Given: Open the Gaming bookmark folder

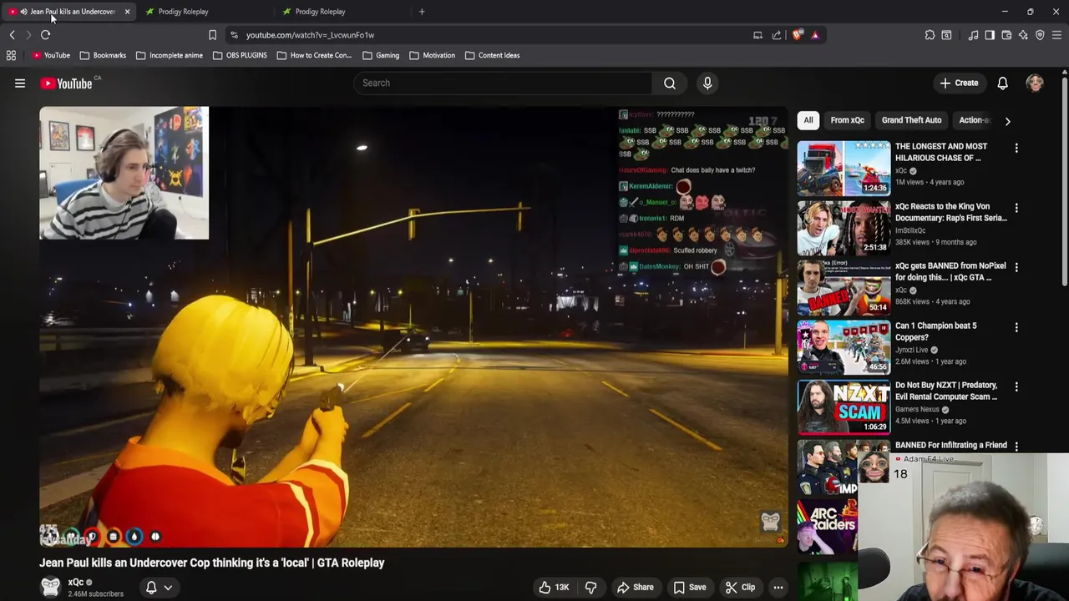Looking at the screenshot, I should coord(381,55).
